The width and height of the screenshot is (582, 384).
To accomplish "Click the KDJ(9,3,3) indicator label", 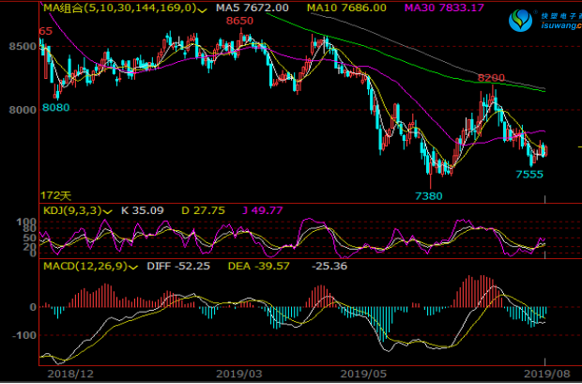I will [72, 210].
